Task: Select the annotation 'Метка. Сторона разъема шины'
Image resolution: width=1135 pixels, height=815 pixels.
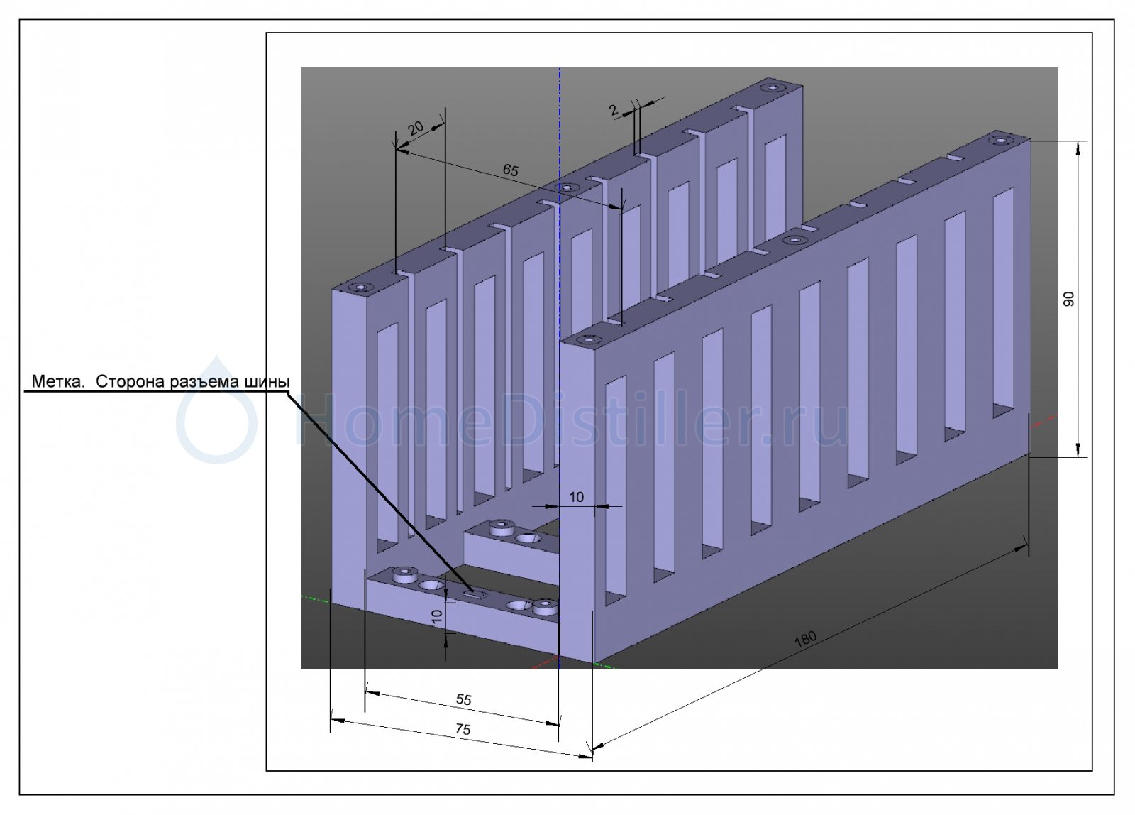Action: [160, 382]
